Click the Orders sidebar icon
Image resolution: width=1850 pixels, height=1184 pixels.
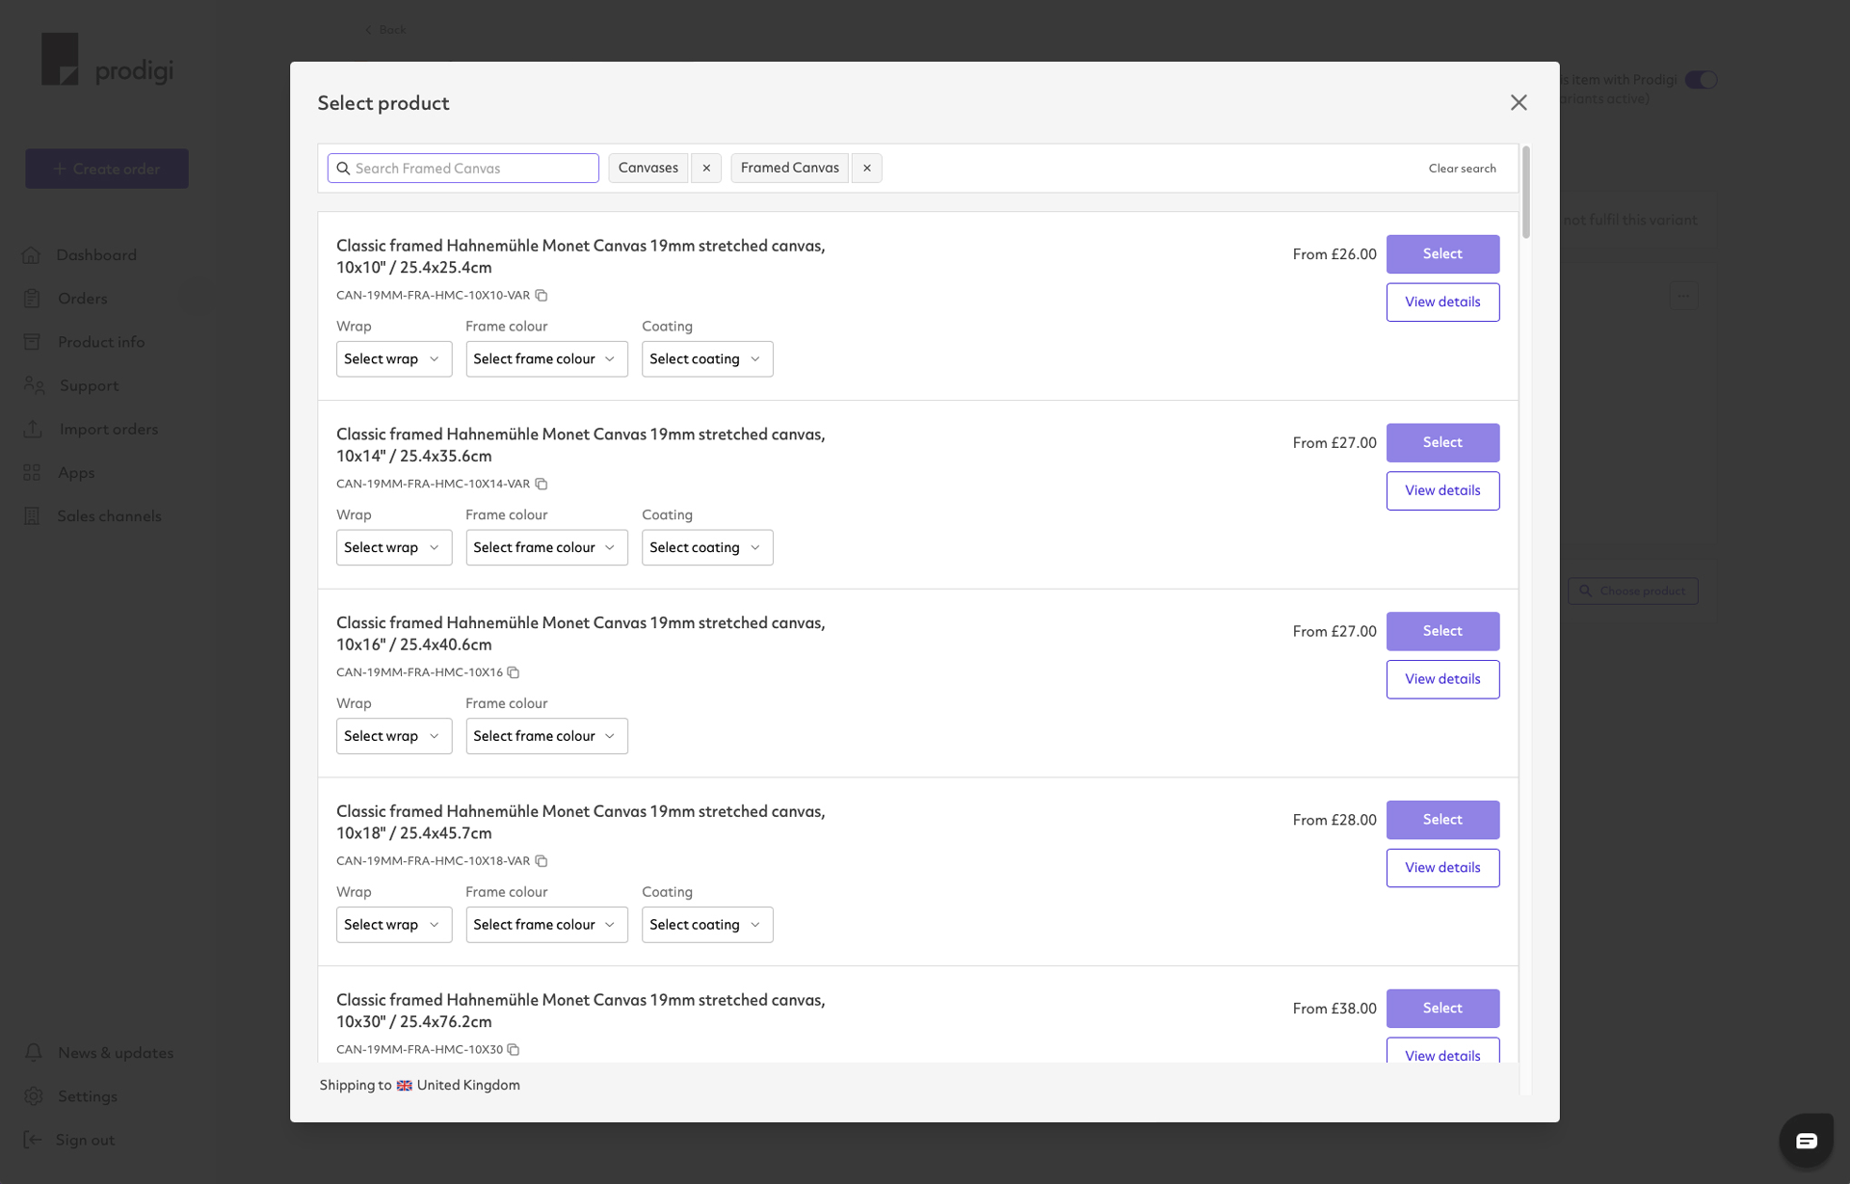[x=31, y=298]
